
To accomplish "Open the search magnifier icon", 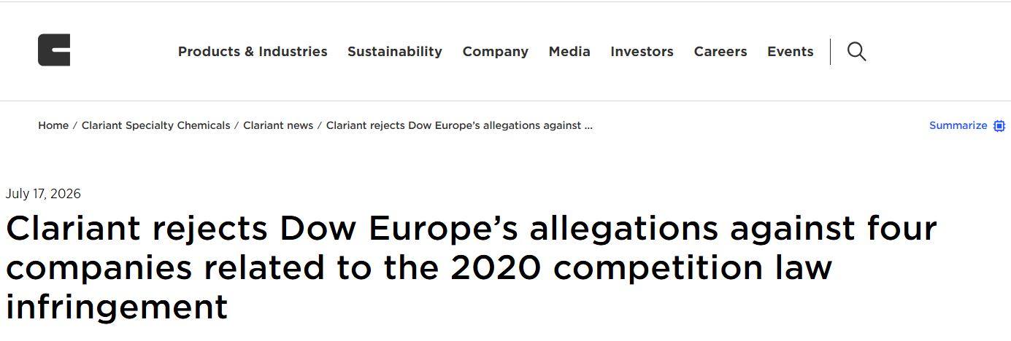I will (x=856, y=51).
